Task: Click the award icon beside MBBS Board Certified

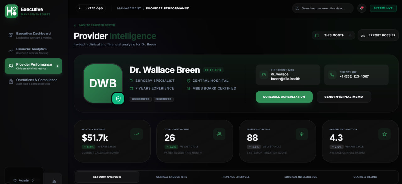Action: [x=189, y=88]
